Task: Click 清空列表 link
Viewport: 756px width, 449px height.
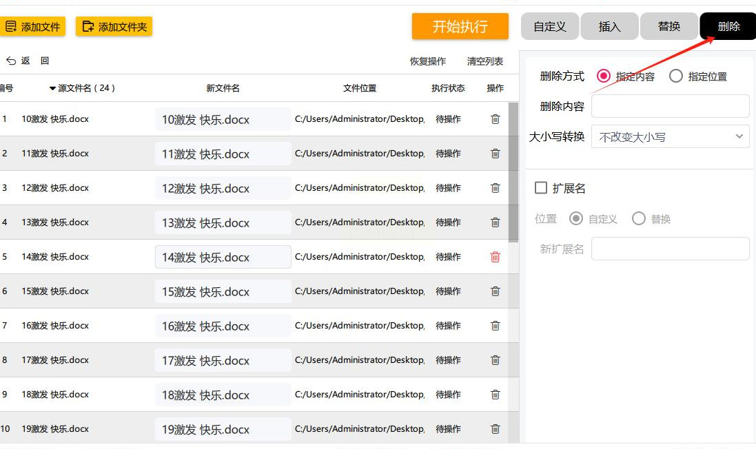Action: pos(484,61)
